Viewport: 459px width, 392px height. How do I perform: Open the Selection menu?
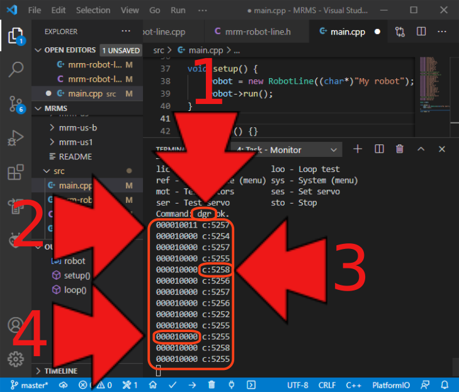click(x=93, y=11)
